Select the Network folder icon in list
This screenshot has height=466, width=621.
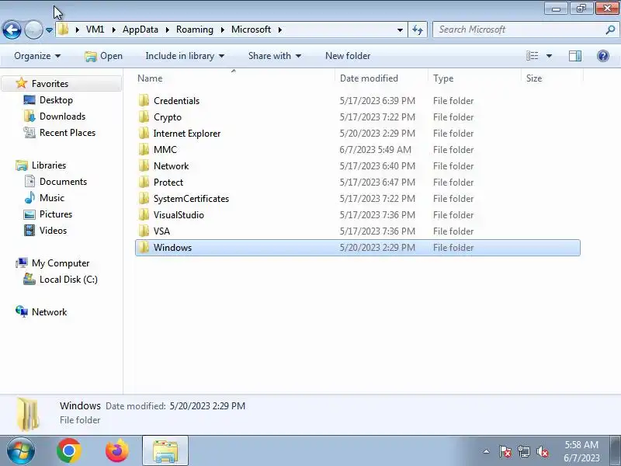[144, 165]
